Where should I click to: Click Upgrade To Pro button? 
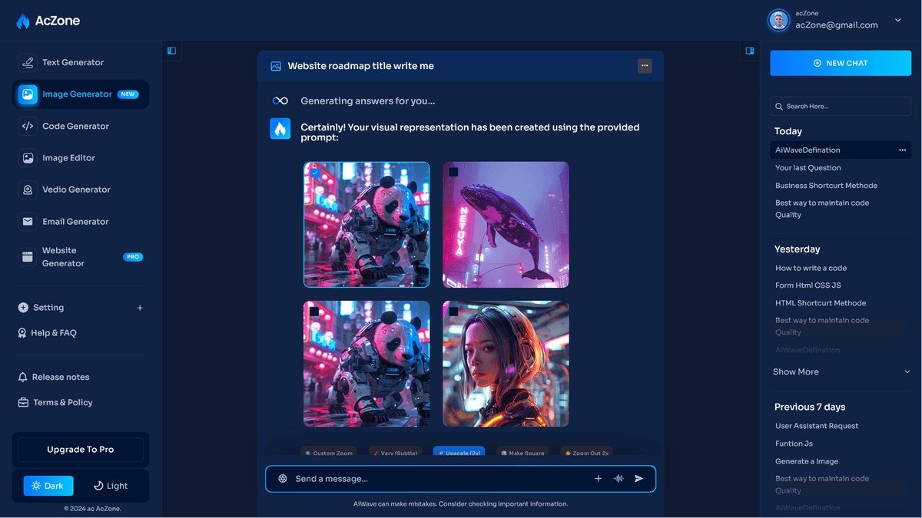pos(81,450)
